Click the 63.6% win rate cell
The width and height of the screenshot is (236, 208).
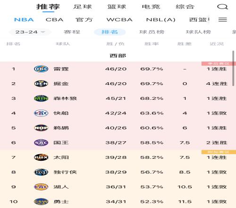click(152, 113)
